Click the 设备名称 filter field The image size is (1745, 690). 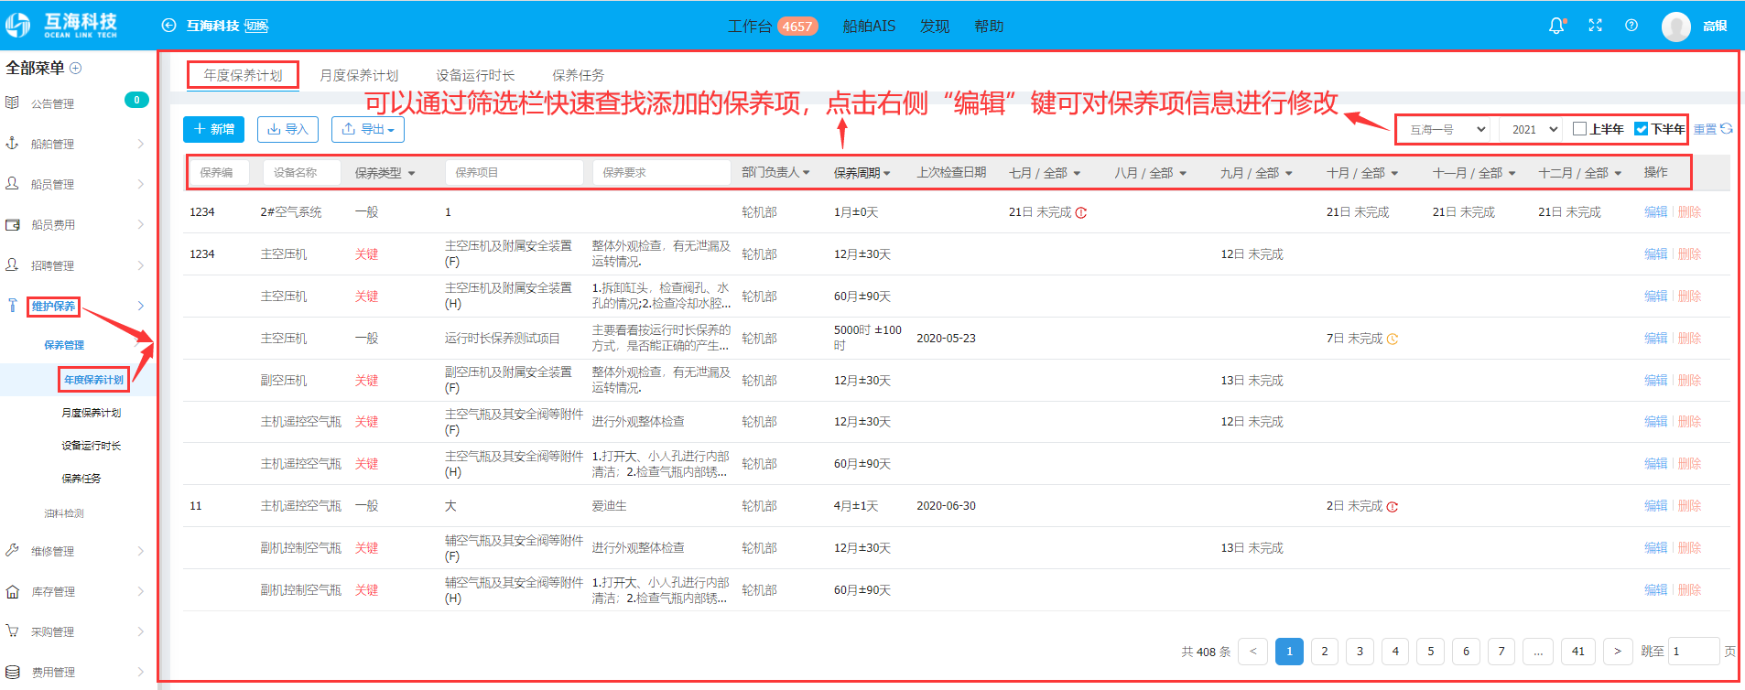pos(302,172)
